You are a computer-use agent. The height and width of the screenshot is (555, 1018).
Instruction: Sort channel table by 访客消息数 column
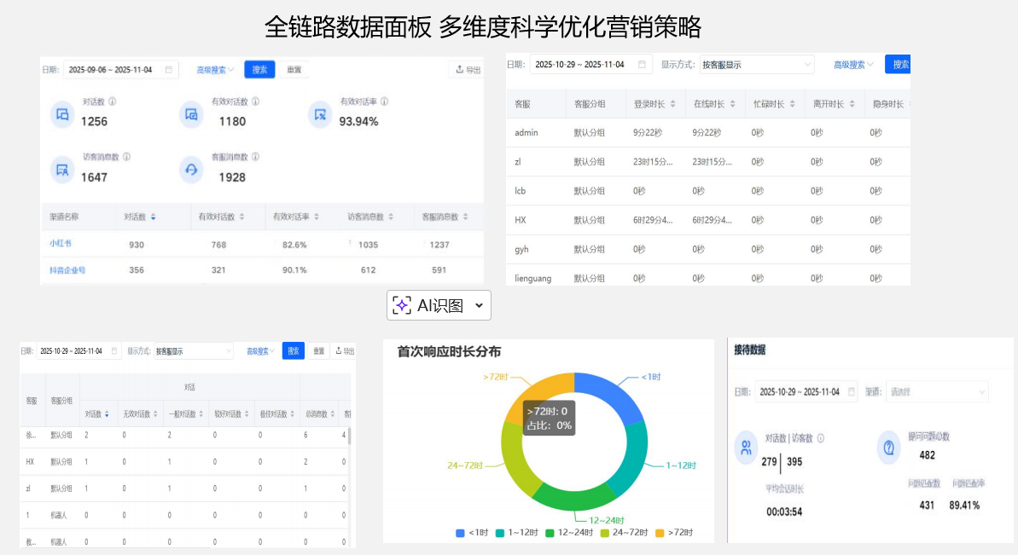click(391, 217)
